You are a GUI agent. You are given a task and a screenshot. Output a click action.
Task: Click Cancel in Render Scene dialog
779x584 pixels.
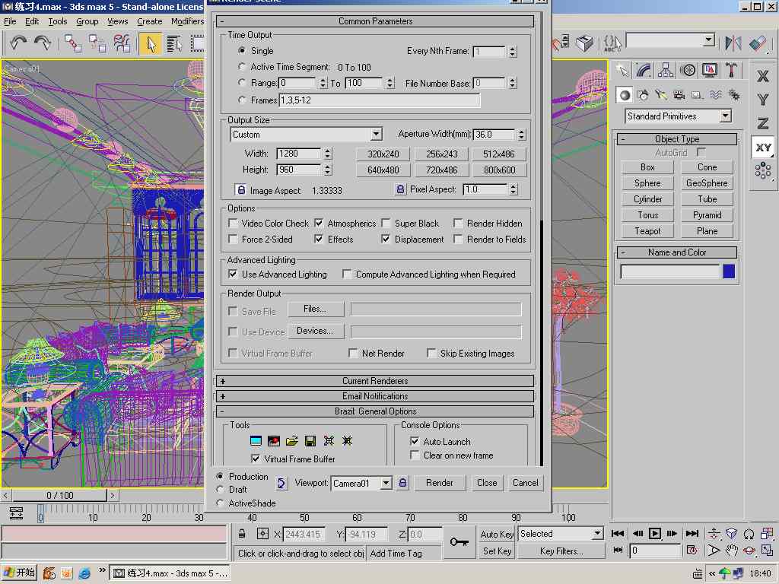coord(525,483)
